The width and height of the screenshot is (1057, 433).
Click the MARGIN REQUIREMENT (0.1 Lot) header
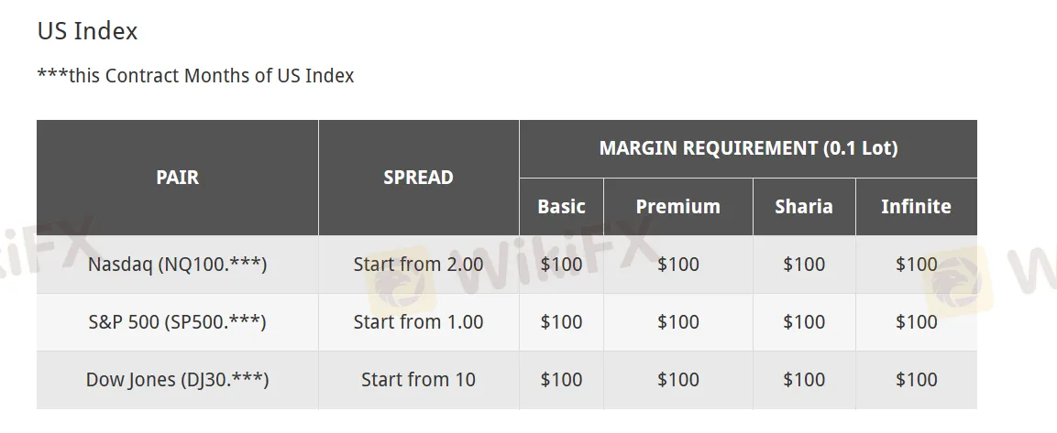pos(747,148)
